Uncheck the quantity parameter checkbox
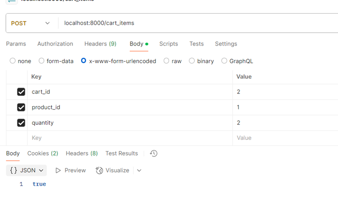Viewport: 338px width, 201px height. (x=21, y=123)
